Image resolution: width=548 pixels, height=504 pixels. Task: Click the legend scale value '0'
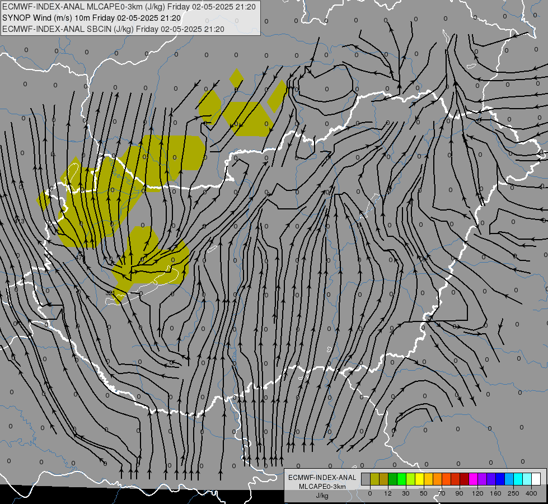[370, 493]
